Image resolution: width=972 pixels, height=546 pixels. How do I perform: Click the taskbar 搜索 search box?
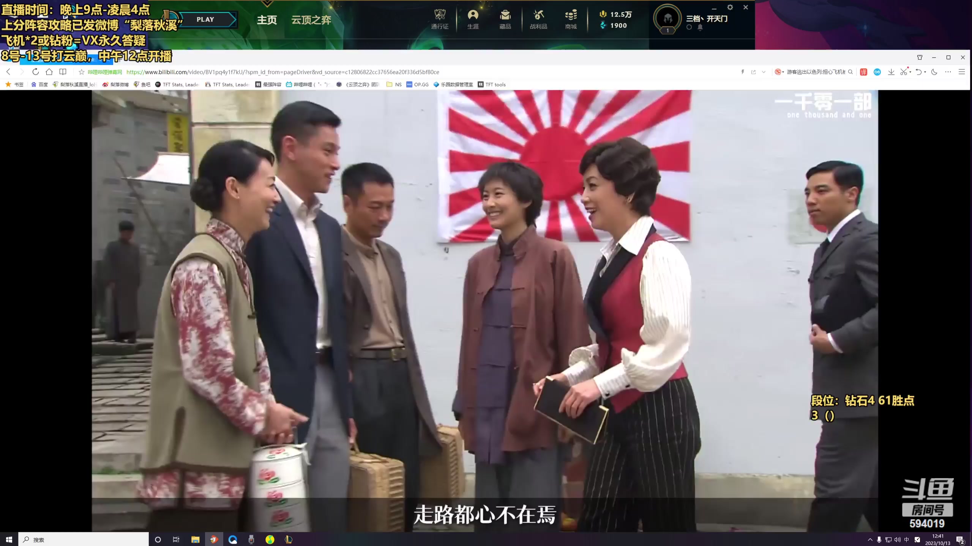pyautogui.click(x=84, y=539)
